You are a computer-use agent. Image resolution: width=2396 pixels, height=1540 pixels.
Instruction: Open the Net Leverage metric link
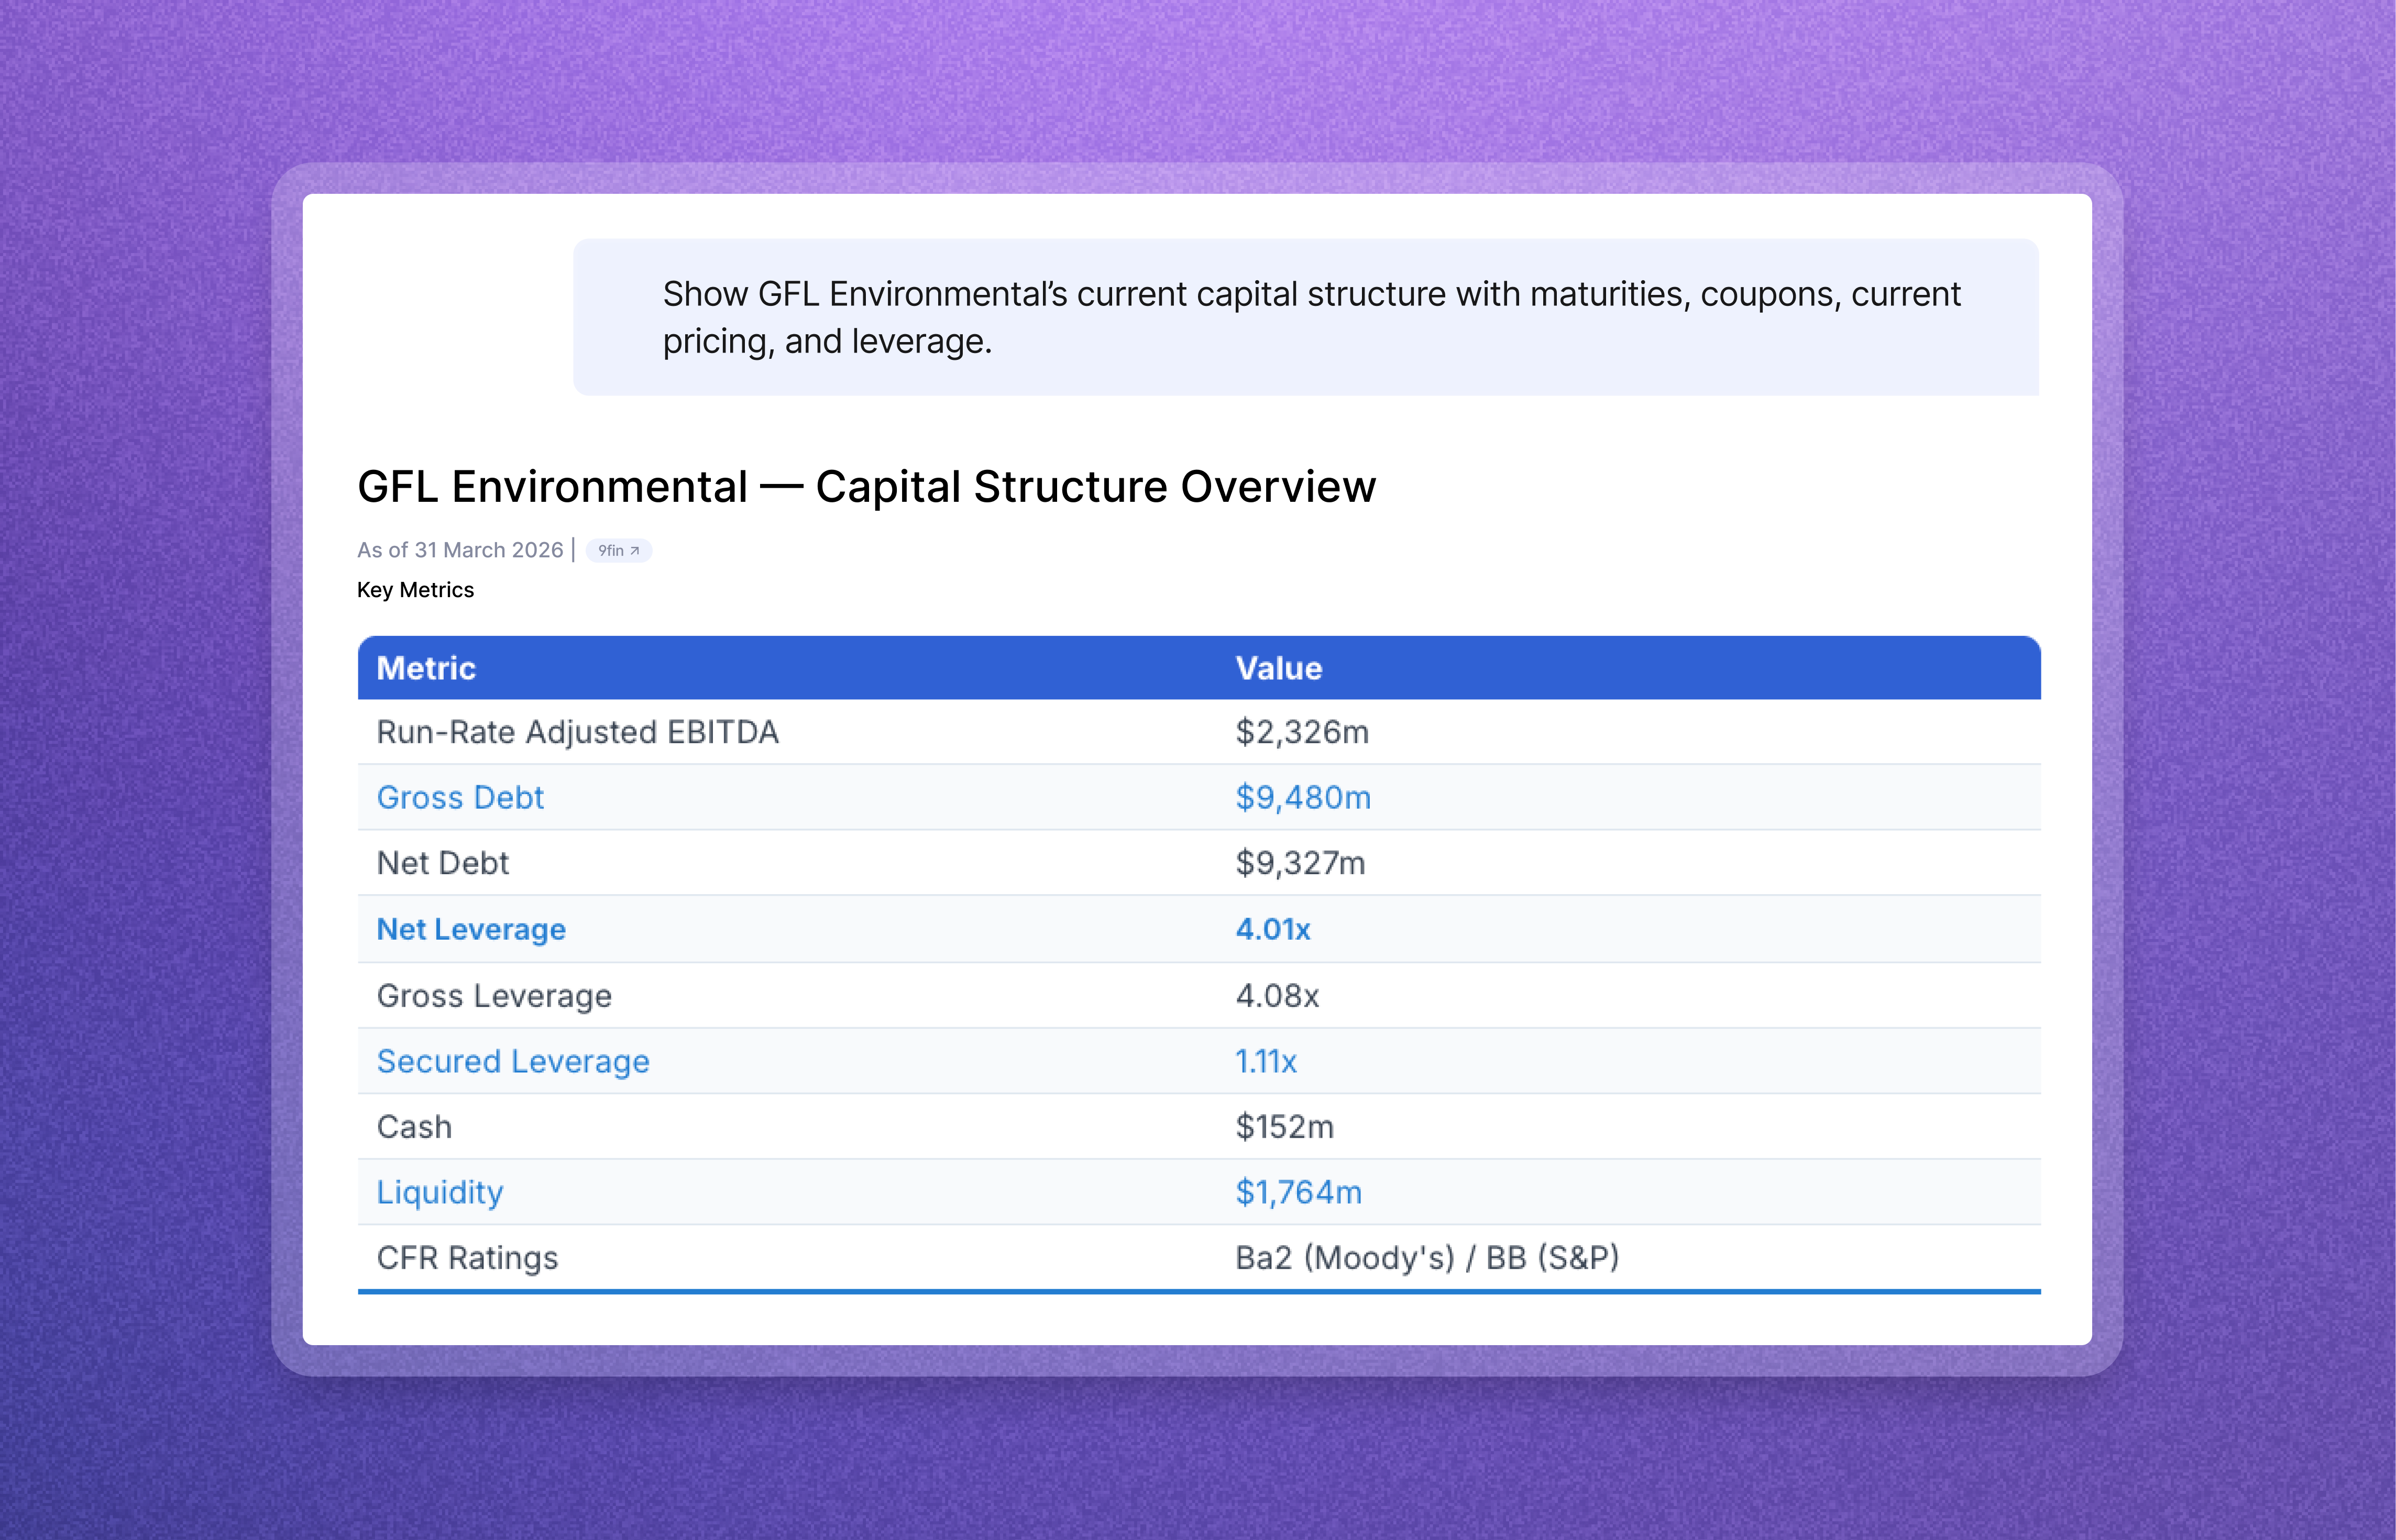(471, 929)
